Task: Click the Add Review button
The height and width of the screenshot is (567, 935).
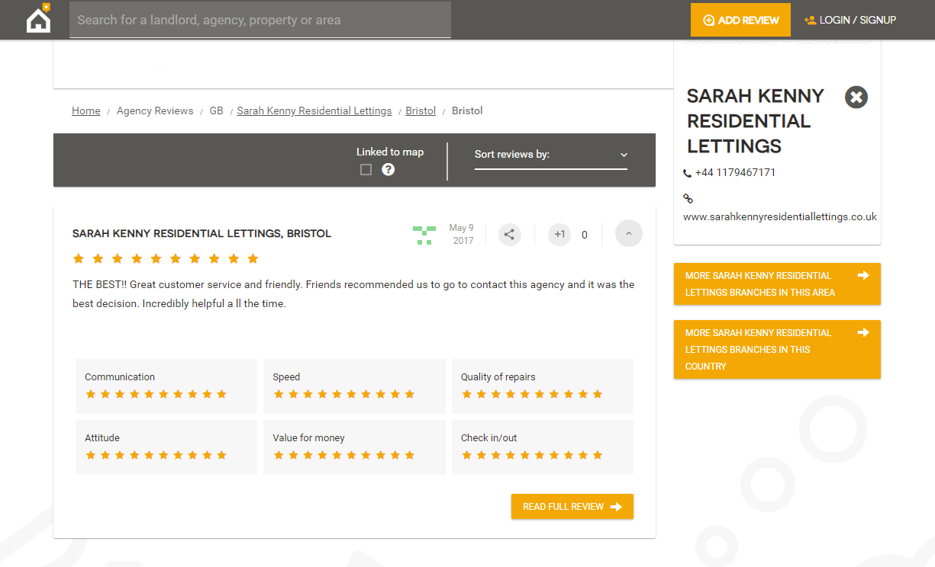Action: point(741,20)
